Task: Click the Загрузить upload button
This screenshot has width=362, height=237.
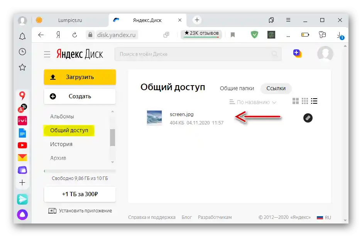Action: (80, 77)
